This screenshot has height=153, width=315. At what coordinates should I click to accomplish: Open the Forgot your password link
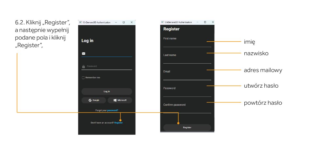[x=113, y=110]
